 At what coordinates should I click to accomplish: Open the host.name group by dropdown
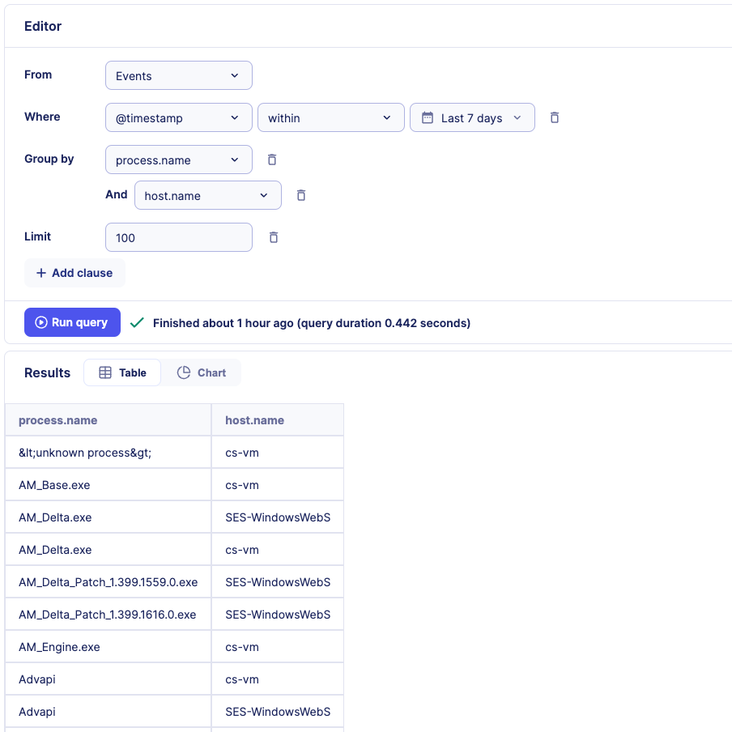click(x=208, y=195)
